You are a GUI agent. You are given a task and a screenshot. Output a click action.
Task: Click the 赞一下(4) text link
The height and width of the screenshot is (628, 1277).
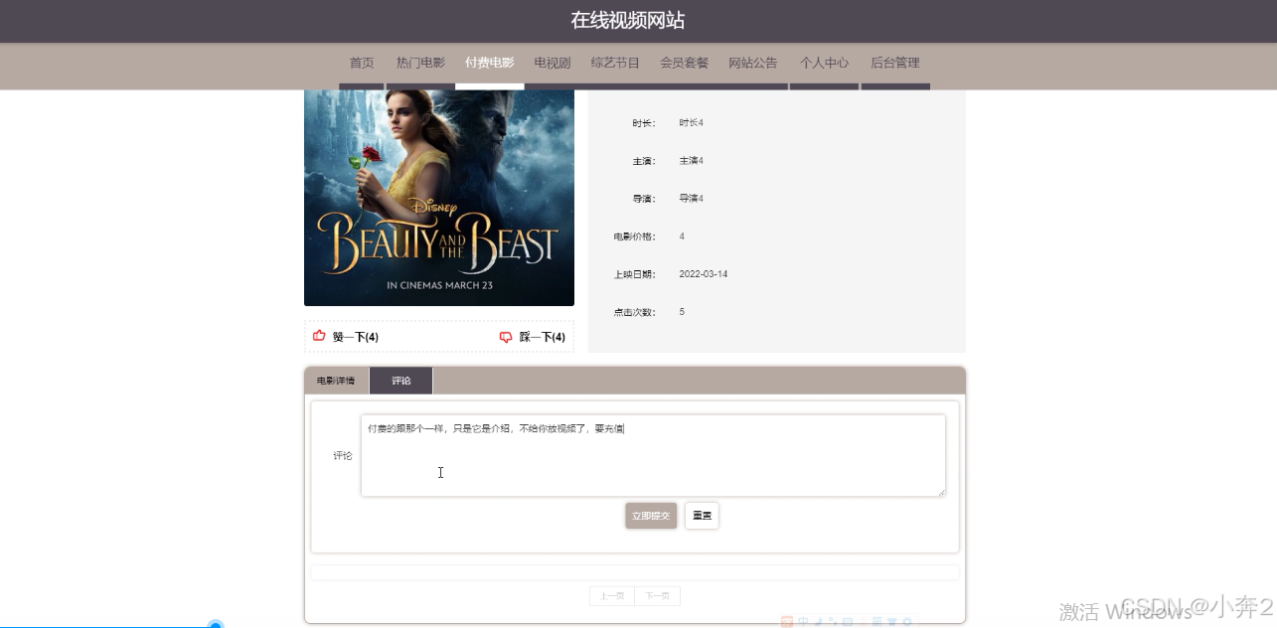point(356,337)
